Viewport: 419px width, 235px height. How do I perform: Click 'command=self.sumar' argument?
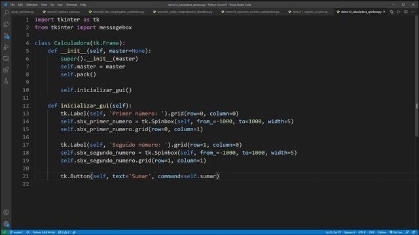click(187, 176)
